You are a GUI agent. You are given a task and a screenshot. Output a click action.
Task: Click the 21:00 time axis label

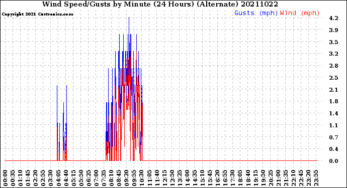click(x=279, y=178)
